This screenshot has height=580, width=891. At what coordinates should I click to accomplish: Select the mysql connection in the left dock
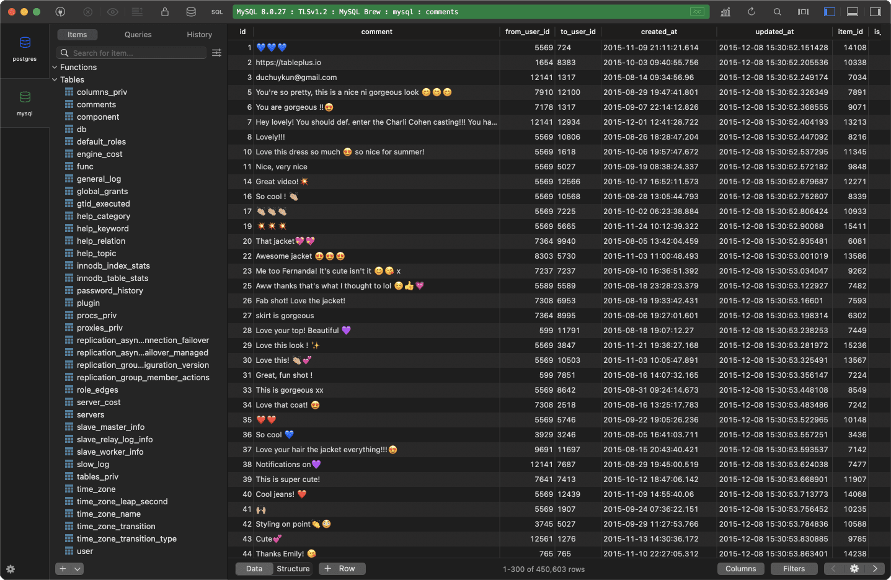click(25, 99)
